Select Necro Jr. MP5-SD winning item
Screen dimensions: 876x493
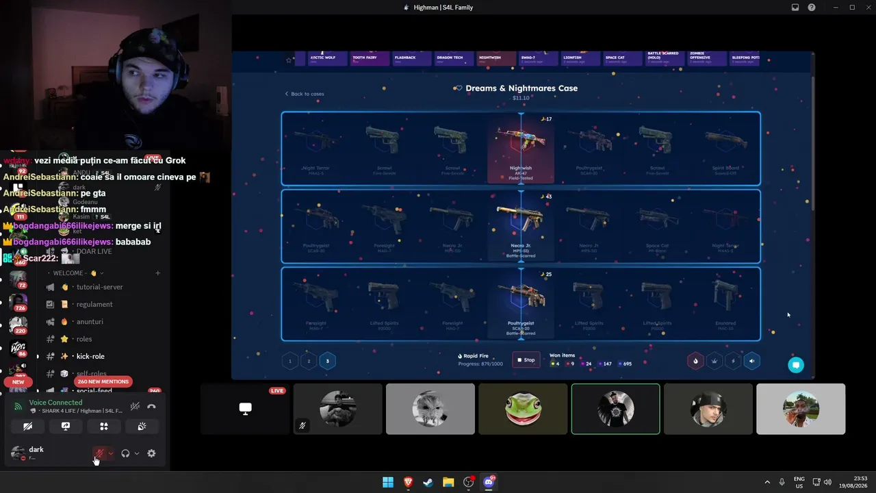(521, 226)
